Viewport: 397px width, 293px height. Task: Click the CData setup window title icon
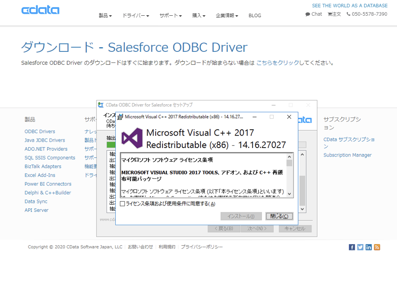[x=101, y=105]
